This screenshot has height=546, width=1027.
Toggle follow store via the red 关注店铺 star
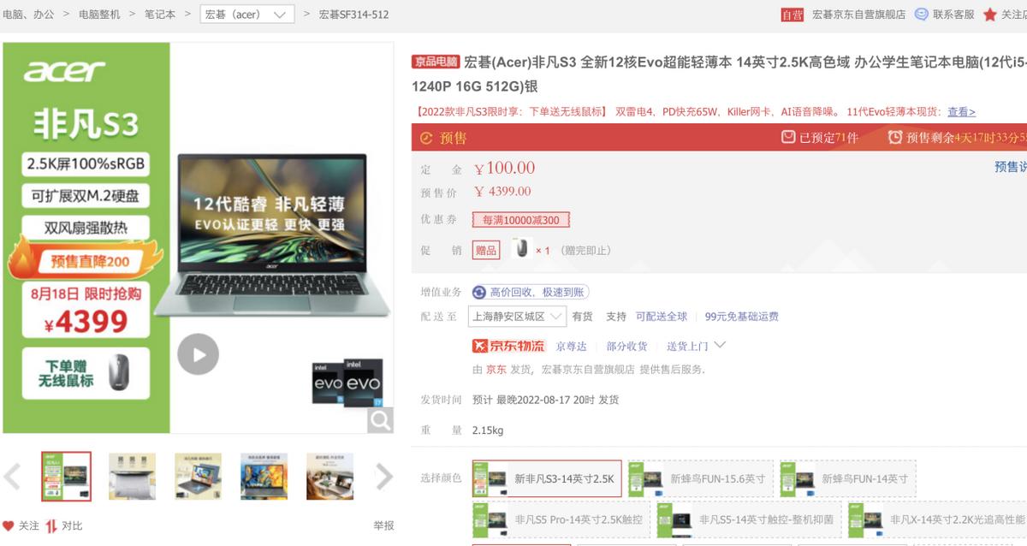click(990, 14)
